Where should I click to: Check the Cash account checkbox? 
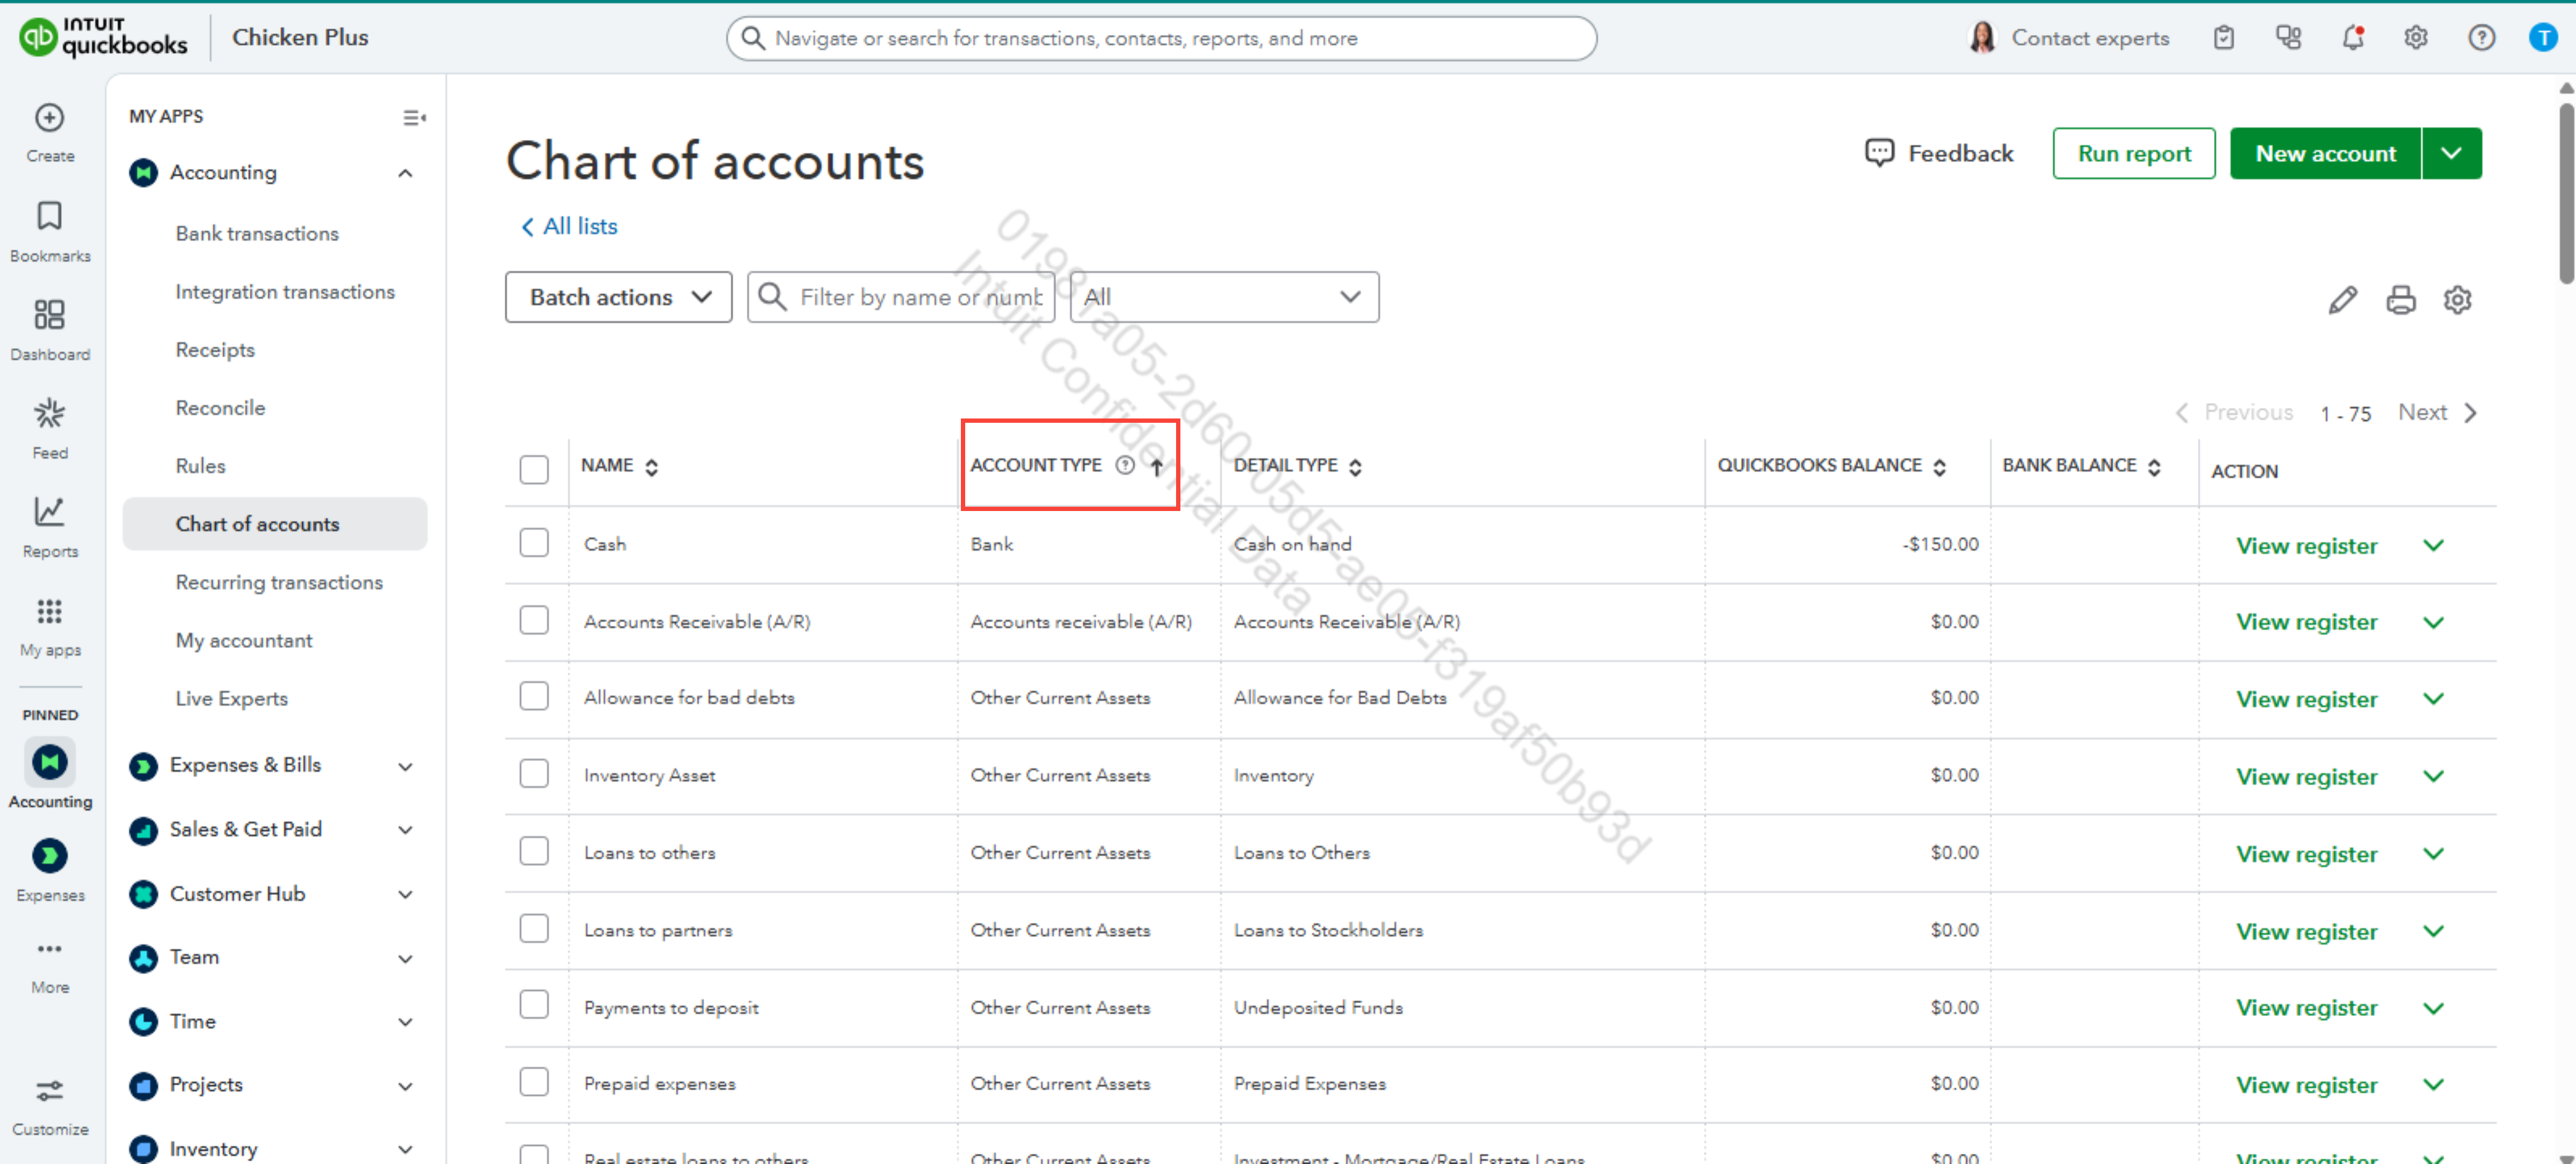[x=534, y=543]
